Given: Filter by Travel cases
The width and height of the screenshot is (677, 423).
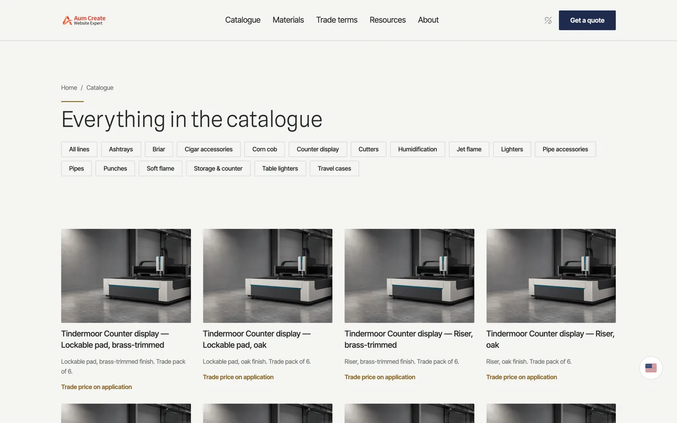Looking at the screenshot, I should point(334,168).
